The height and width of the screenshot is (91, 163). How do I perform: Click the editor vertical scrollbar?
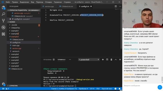121,29
